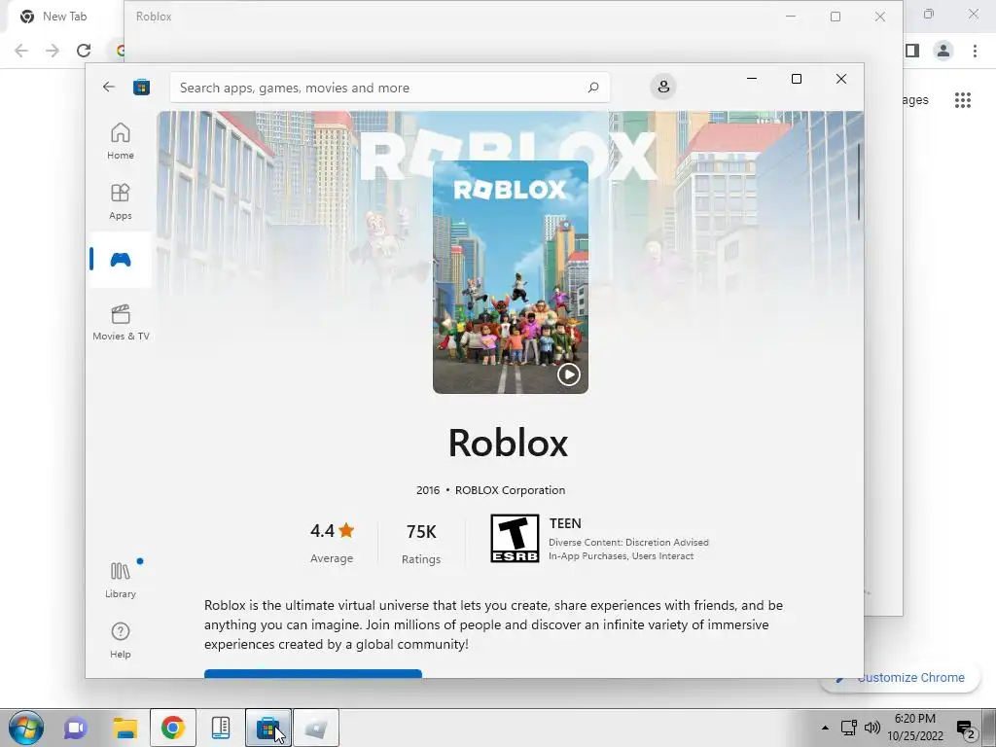Open the Store account profile icon
This screenshot has height=747, width=996.
pyautogui.click(x=663, y=87)
